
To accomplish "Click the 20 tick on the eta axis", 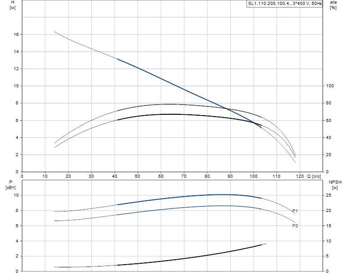I will [329, 155].
